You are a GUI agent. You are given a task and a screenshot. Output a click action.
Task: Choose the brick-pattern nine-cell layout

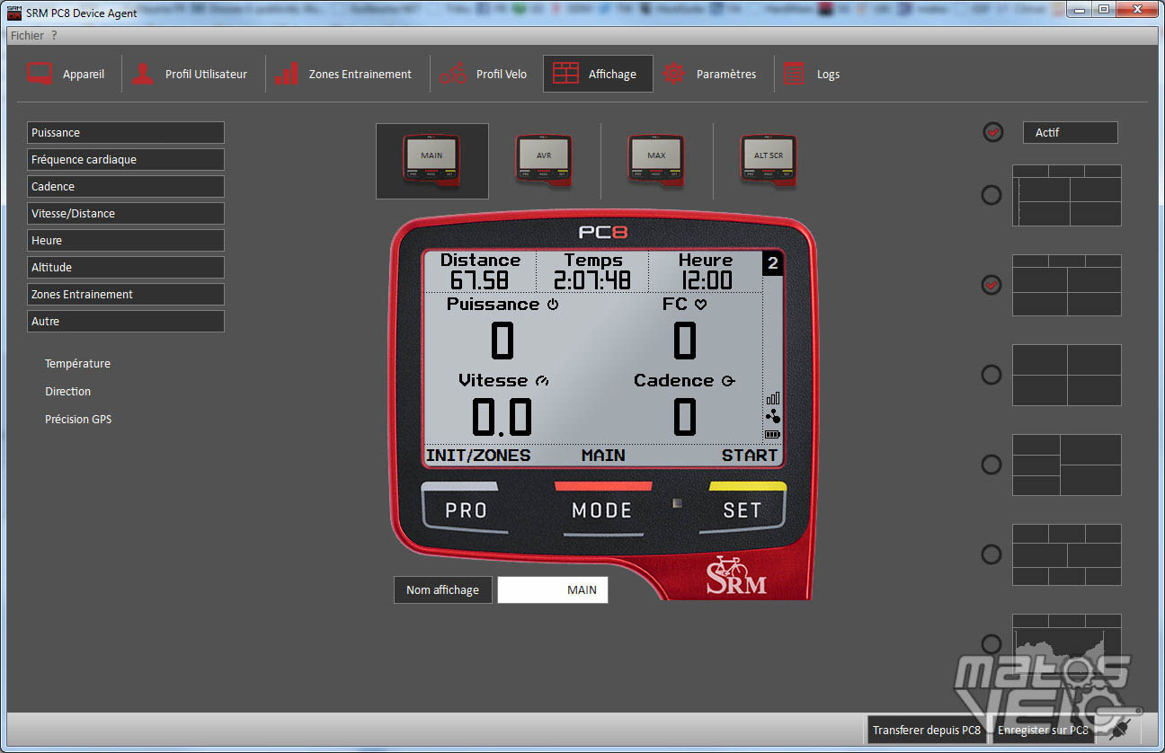pos(1067,554)
